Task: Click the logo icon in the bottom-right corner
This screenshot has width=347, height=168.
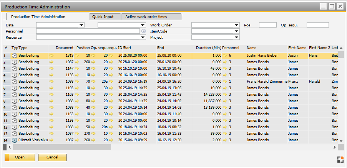Action: tap(339, 159)
